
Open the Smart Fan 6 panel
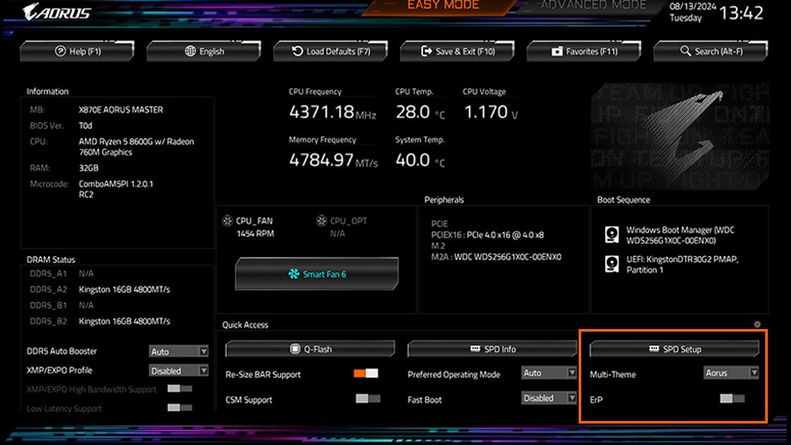point(315,275)
